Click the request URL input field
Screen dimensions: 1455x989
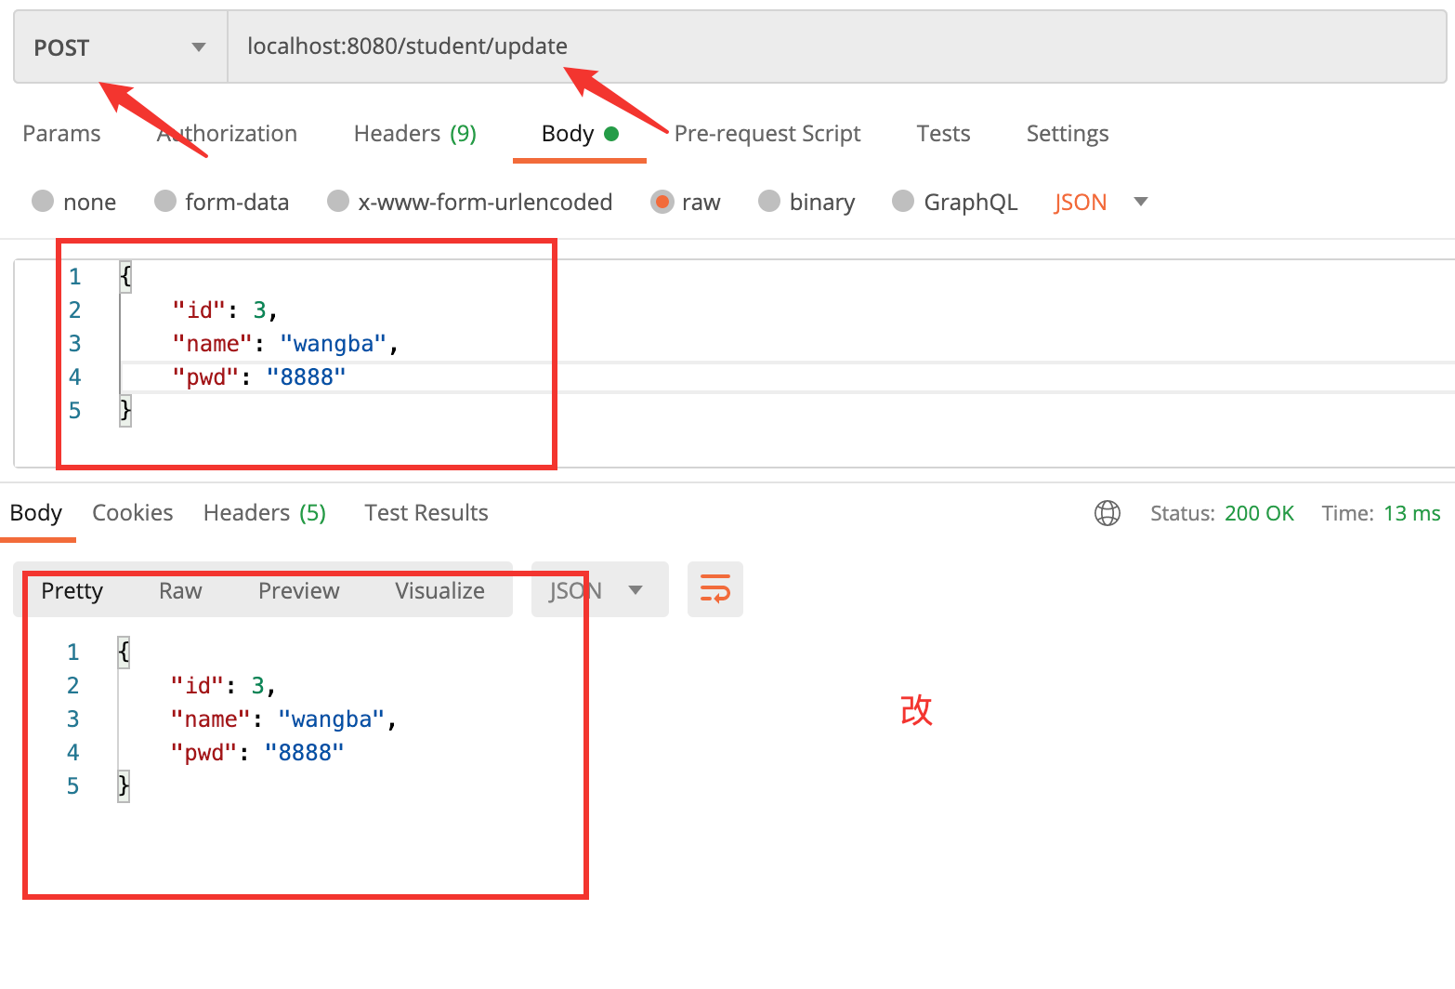pyautogui.click(x=836, y=47)
